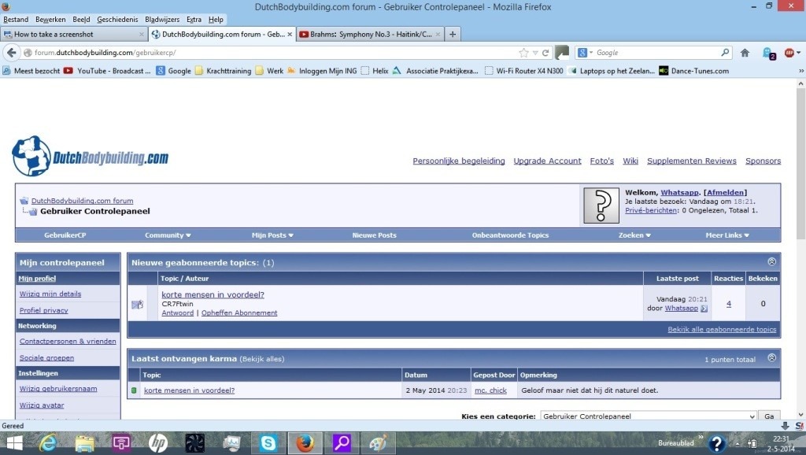The height and width of the screenshot is (455, 806).
Task: Click the Afmelden logout link
Action: pos(725,192)
